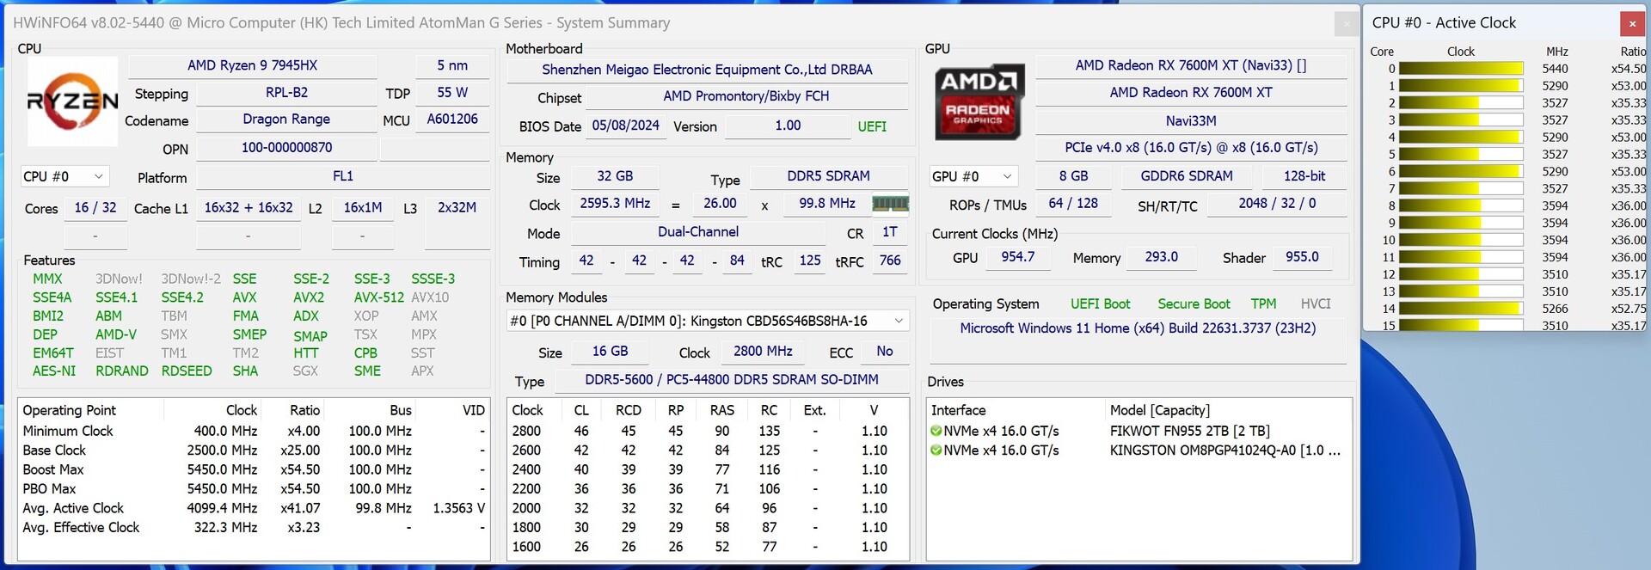
Task: Click Core 14 clock bar
Action: 1461,309
